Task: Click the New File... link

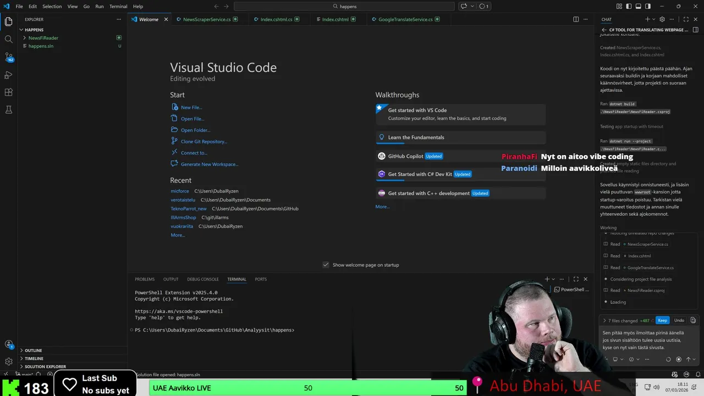Action: 191,107
